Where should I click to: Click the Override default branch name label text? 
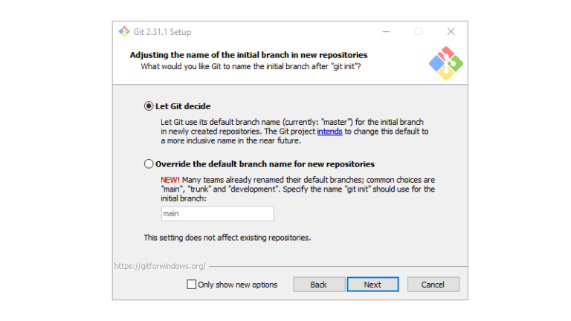pos(265,164)
